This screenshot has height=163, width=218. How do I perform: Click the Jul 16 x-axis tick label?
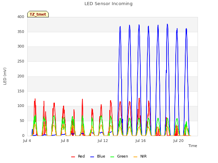click(x=141, y=141)
